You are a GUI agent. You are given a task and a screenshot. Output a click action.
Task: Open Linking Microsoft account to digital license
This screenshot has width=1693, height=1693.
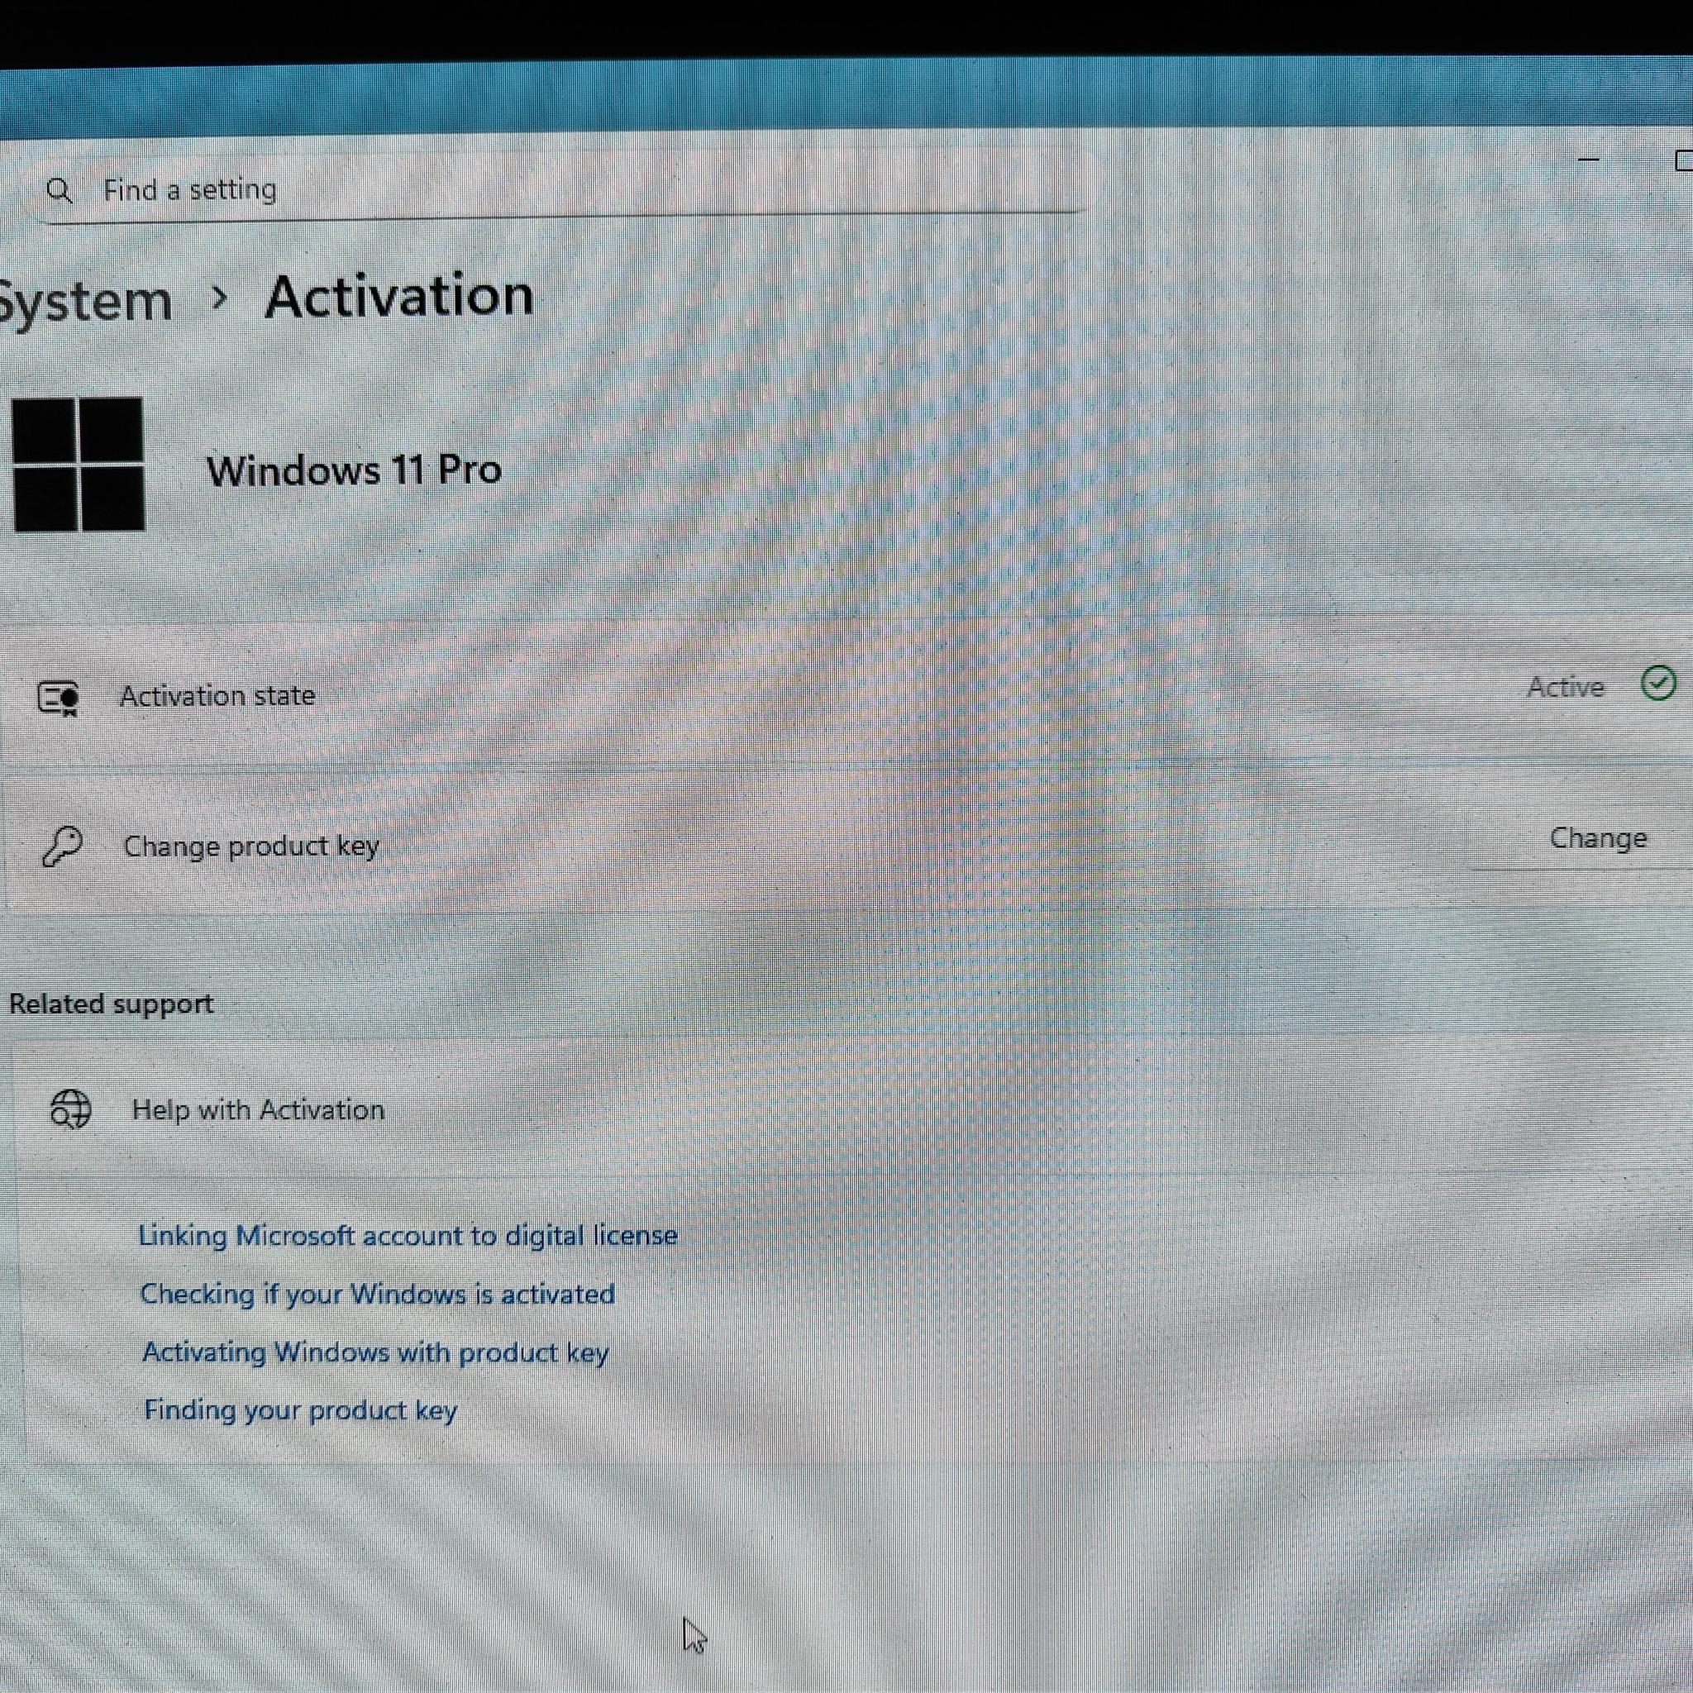click(408, 1236)
